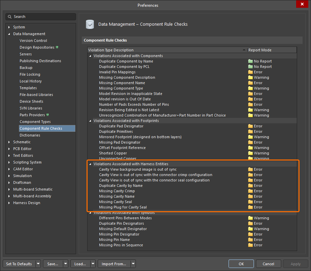Screen dimensions: 311x271
Task: Click the Set To Defaults button
Action: (19, 264)
